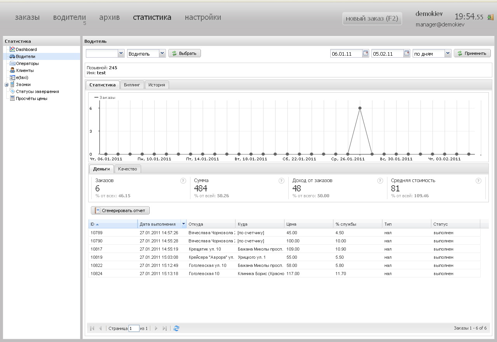This screenshot has height=342, width=497.
Task: Open the водители section
Action: point(70,18)
